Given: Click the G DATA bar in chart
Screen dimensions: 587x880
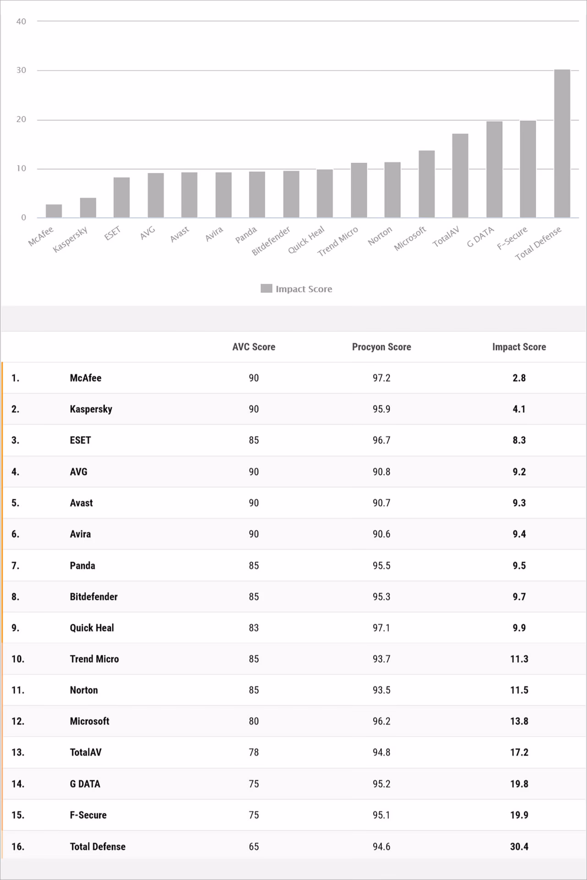Looking at the screenshot, I should click(x=495, y=169).
